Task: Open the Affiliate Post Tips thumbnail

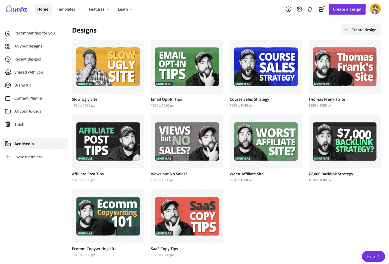Action: pos(108,141)
